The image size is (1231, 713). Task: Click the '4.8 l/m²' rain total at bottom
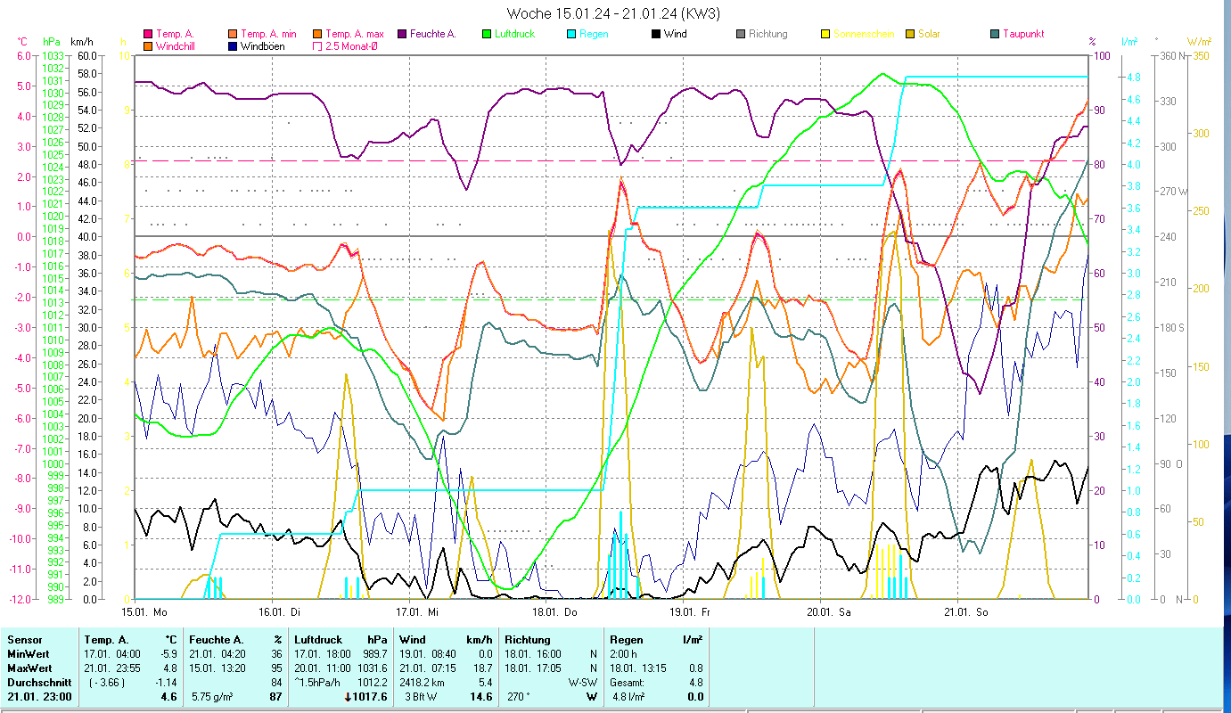point(628,697)
